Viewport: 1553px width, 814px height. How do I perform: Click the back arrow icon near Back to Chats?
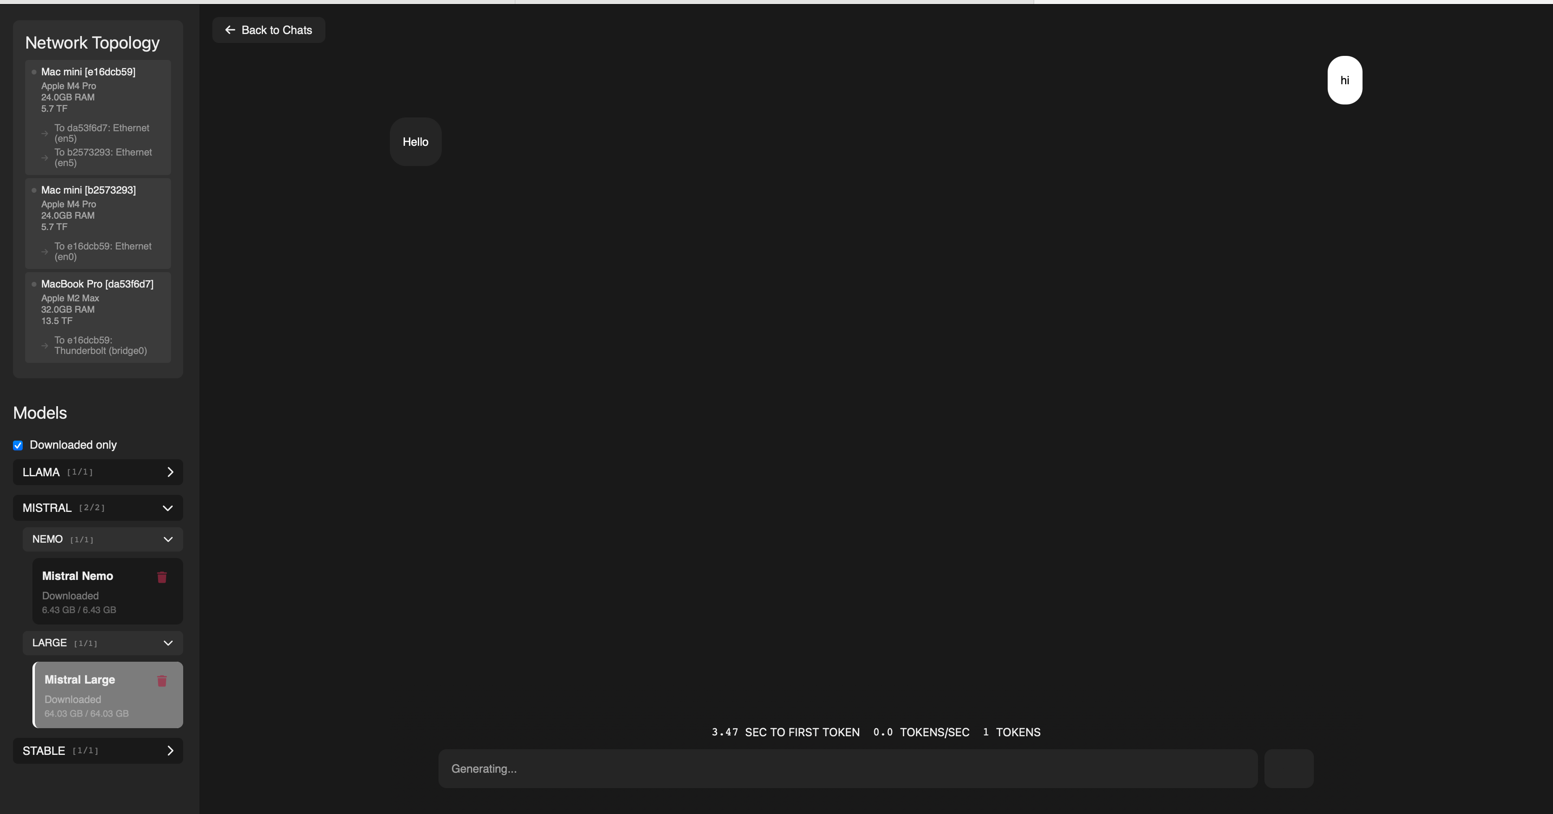coord(230,30)
